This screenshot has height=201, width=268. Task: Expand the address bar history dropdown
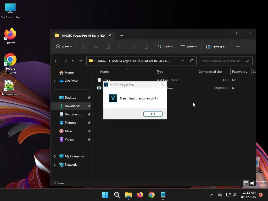point(183,61)
